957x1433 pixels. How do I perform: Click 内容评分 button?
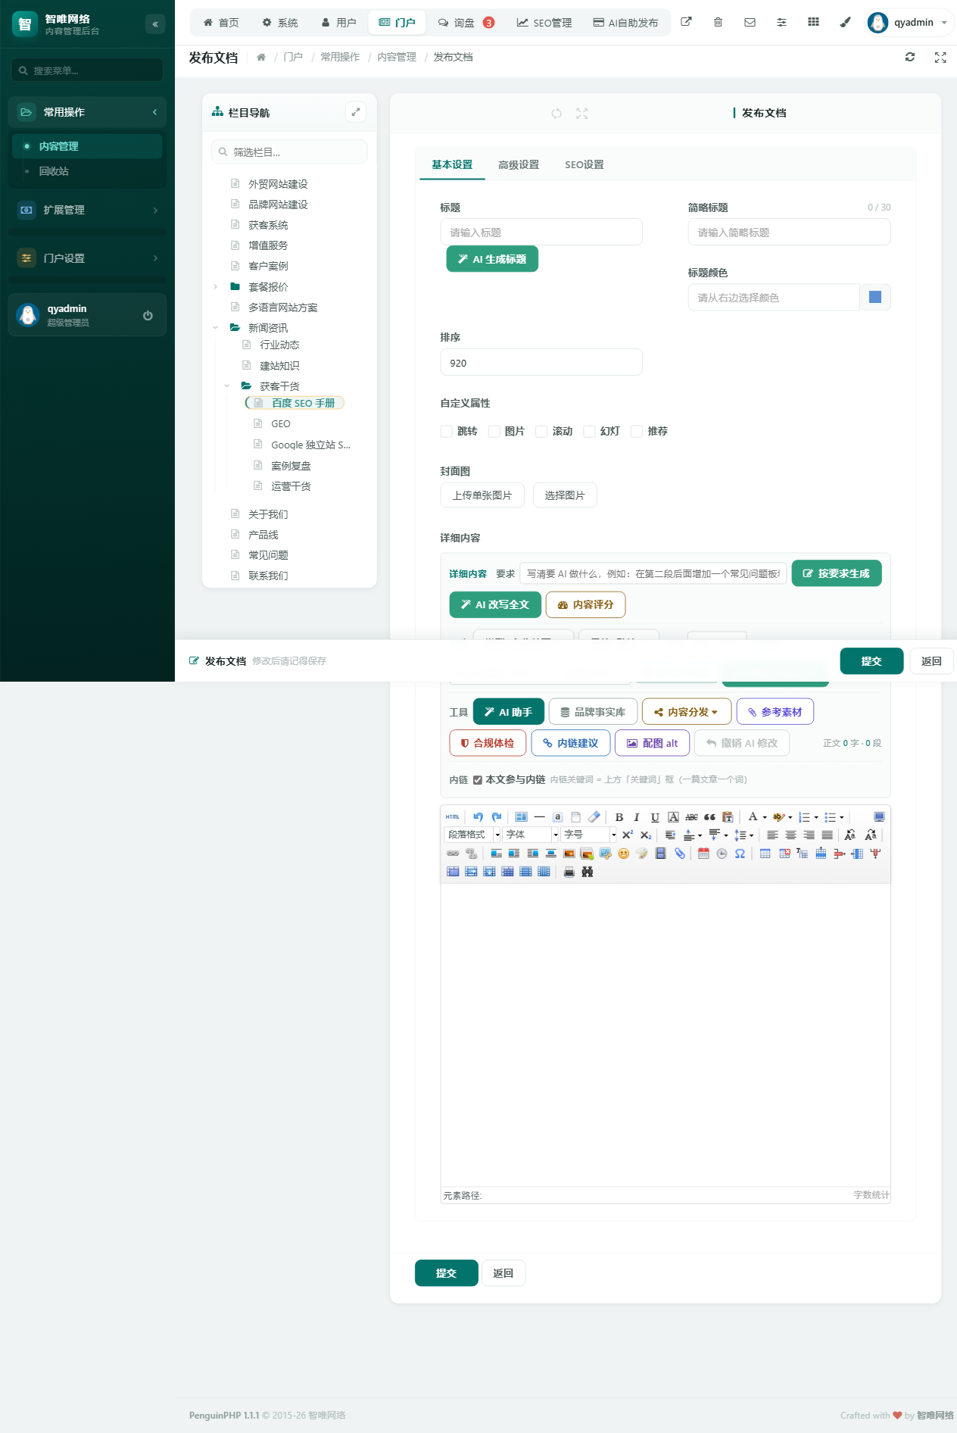point(585,604)
